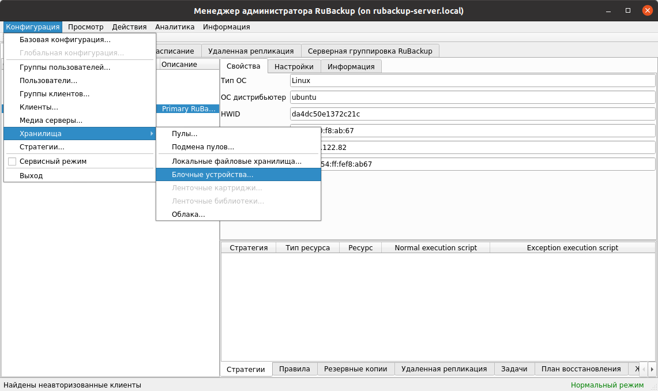Select the Резервные копии bottom tab
The height and width of the screenshot is (391, 658).
[x=355, y=369]
